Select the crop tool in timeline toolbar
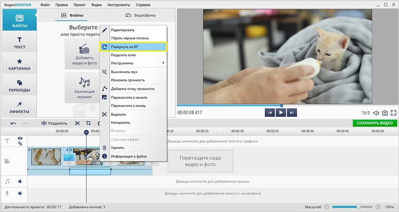This screenshot has height=212, width=399. (x=88, y=123)
